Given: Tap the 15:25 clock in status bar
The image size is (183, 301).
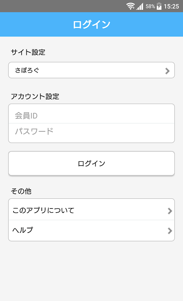Looking at the screenshot, I should (171, 6).
